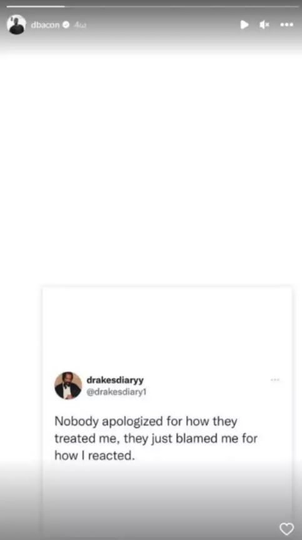Open dbacon's profile picture
This screenshot has height=540, width=302.
pyautogui.click(x=16, y=24)
